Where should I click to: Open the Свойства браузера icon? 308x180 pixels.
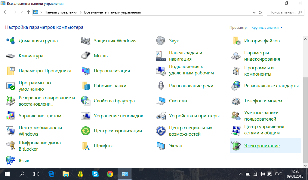coord(85,101)
